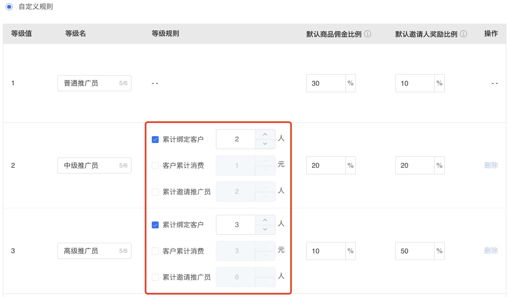Edit level 1 commission field showing 30
510x297 pixels.
326,83
